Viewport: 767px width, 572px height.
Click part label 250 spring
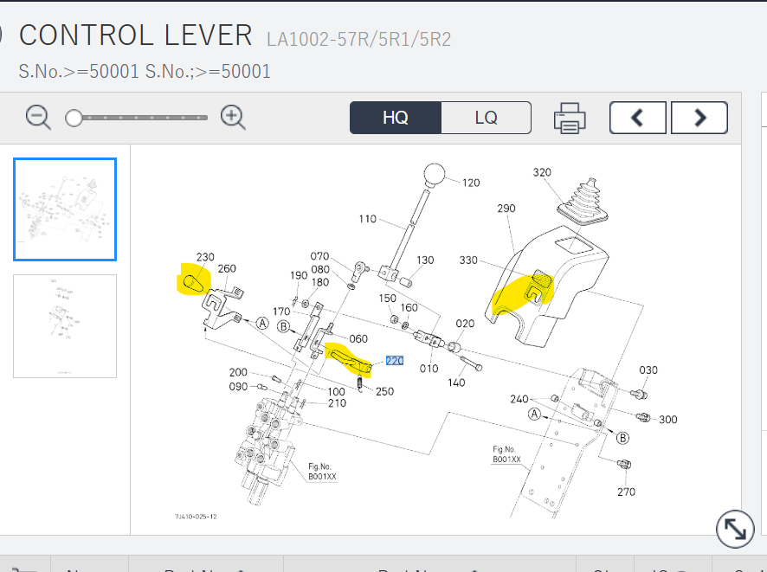[384, 391]
